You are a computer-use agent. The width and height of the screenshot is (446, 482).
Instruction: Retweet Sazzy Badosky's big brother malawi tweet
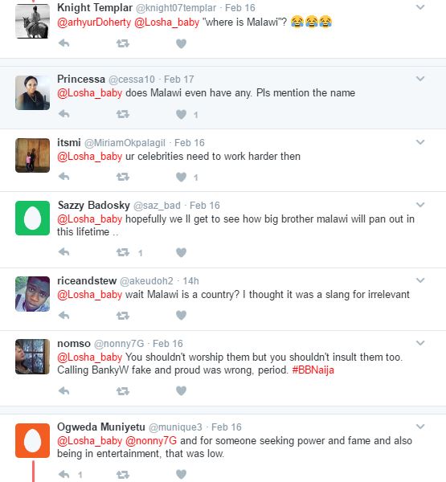pyautogui.click(x=122, y=252)
